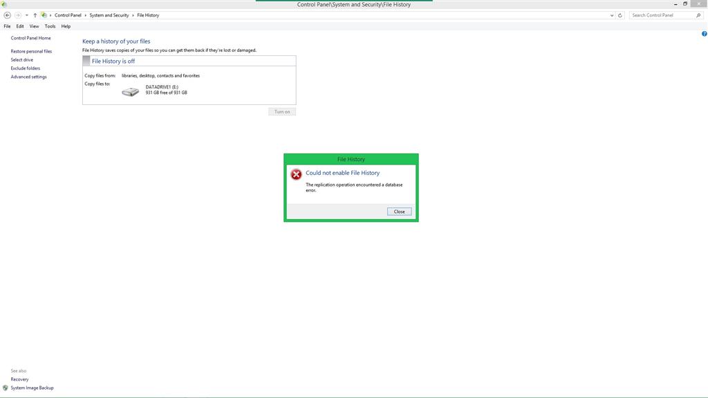Viewport: 708px width, 398px height.
Task: Go up one folder level
Action: point(35,15)
